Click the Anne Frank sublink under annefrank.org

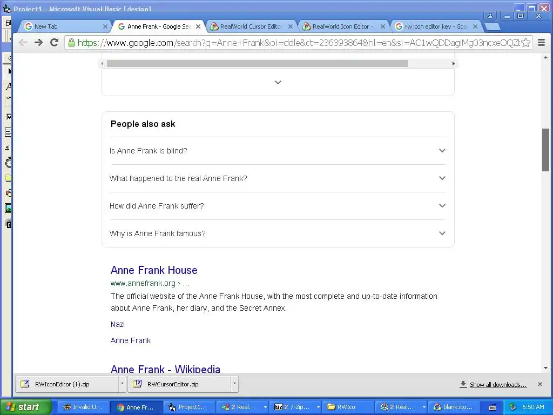131,340
